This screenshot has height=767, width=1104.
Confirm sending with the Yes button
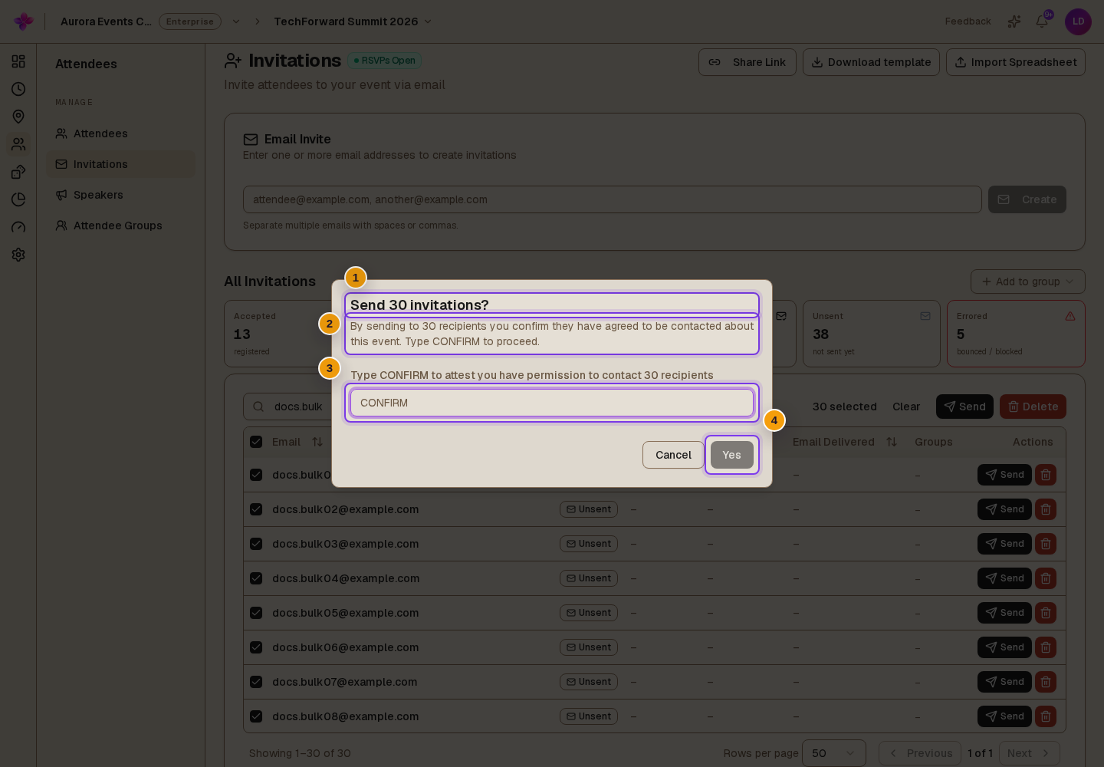[732, 455]
